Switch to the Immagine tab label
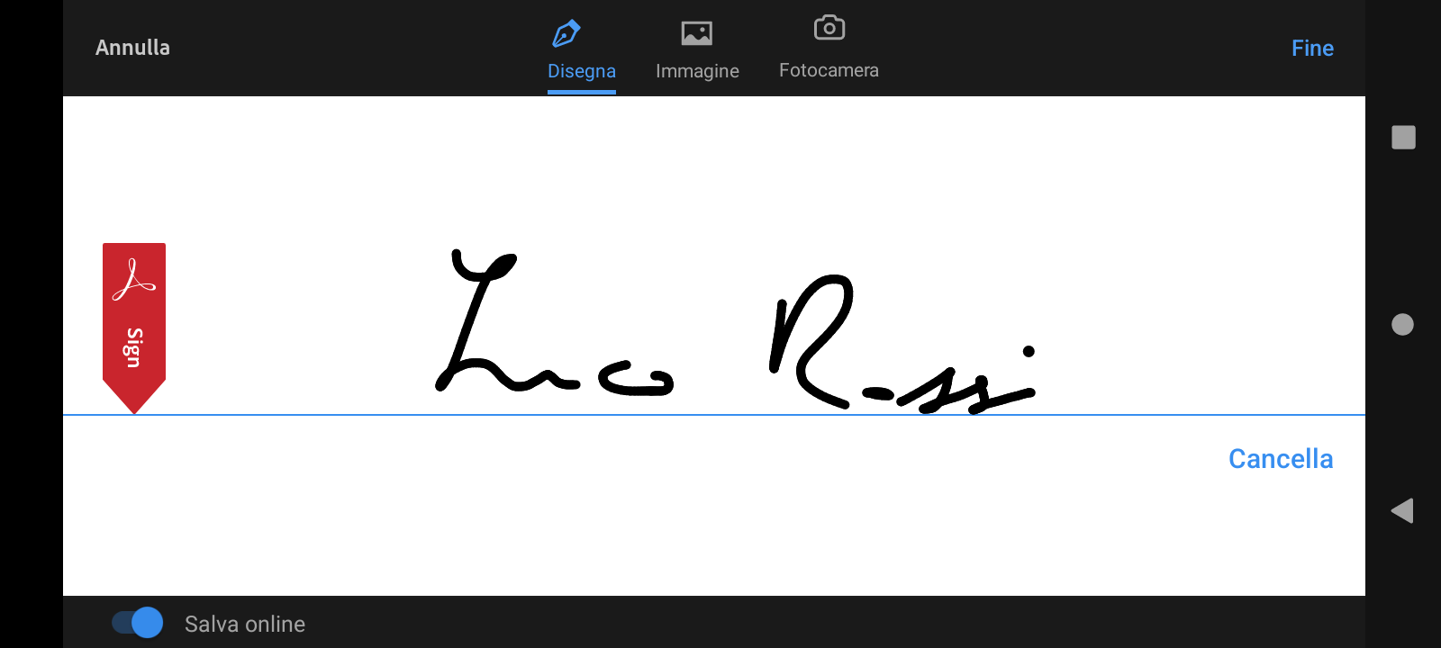Screen dimensions: 1441x648 click(x=697, y=71)
